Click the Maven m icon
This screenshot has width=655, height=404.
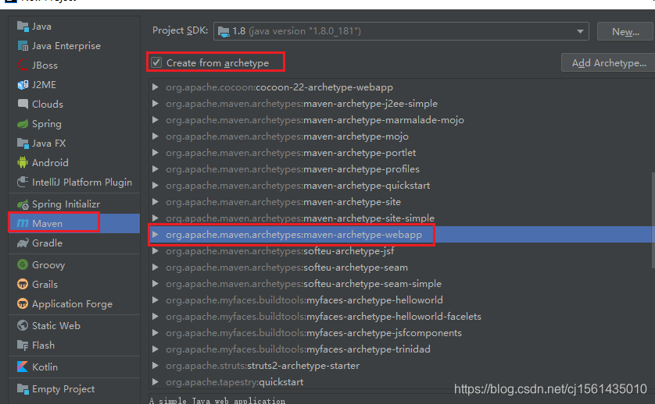point(23,224)
